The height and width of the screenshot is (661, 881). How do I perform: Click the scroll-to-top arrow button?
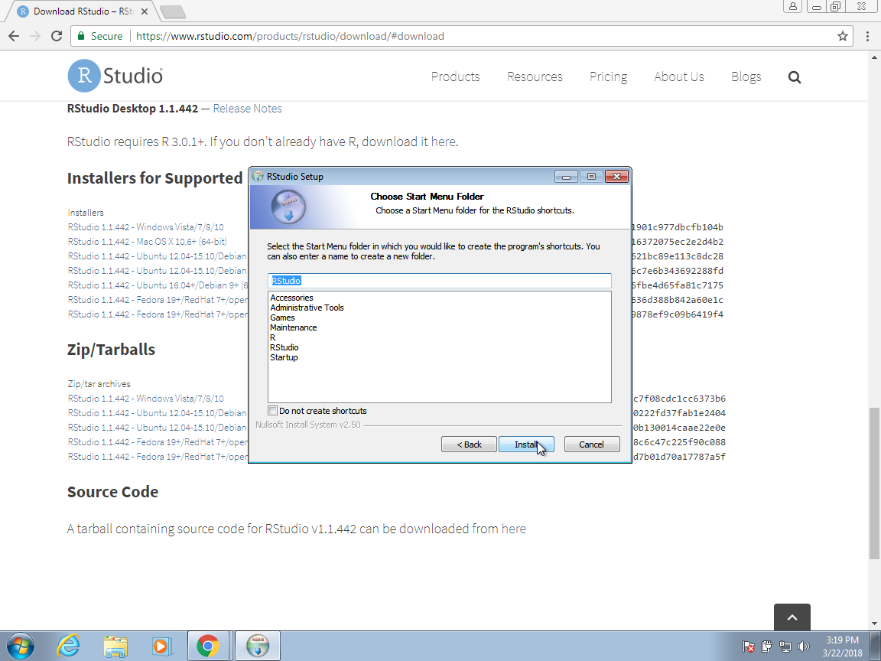pyautogui.click(x=792, y=617)
